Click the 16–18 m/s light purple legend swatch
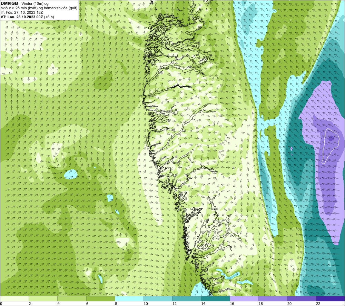 tap(244, 298)
